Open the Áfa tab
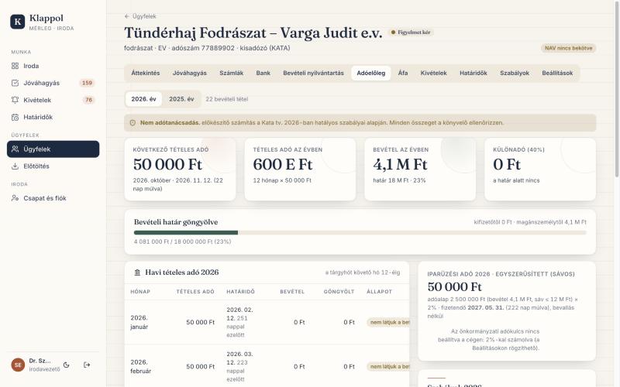The width and height of the screenshot is (620, 387). pos(403,73)
